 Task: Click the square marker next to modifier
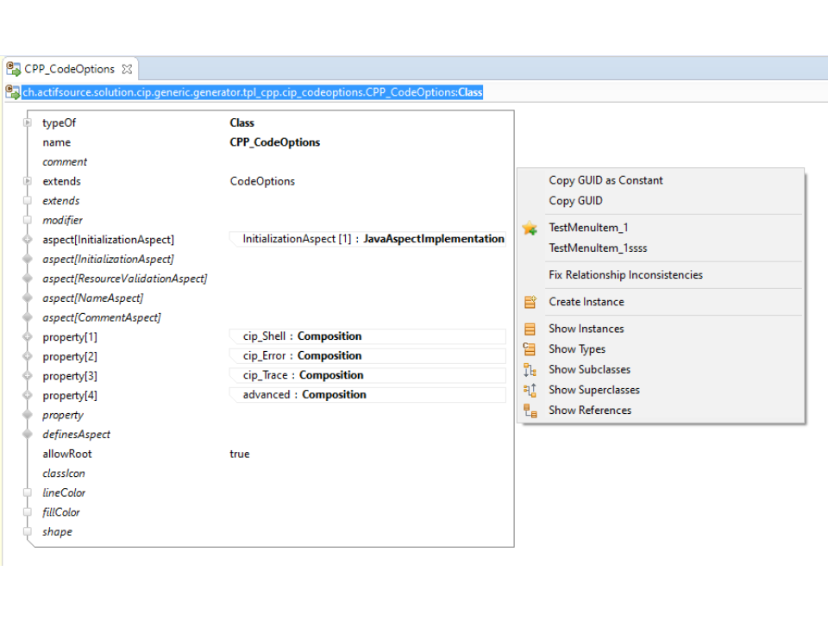(x=28, y=220)
